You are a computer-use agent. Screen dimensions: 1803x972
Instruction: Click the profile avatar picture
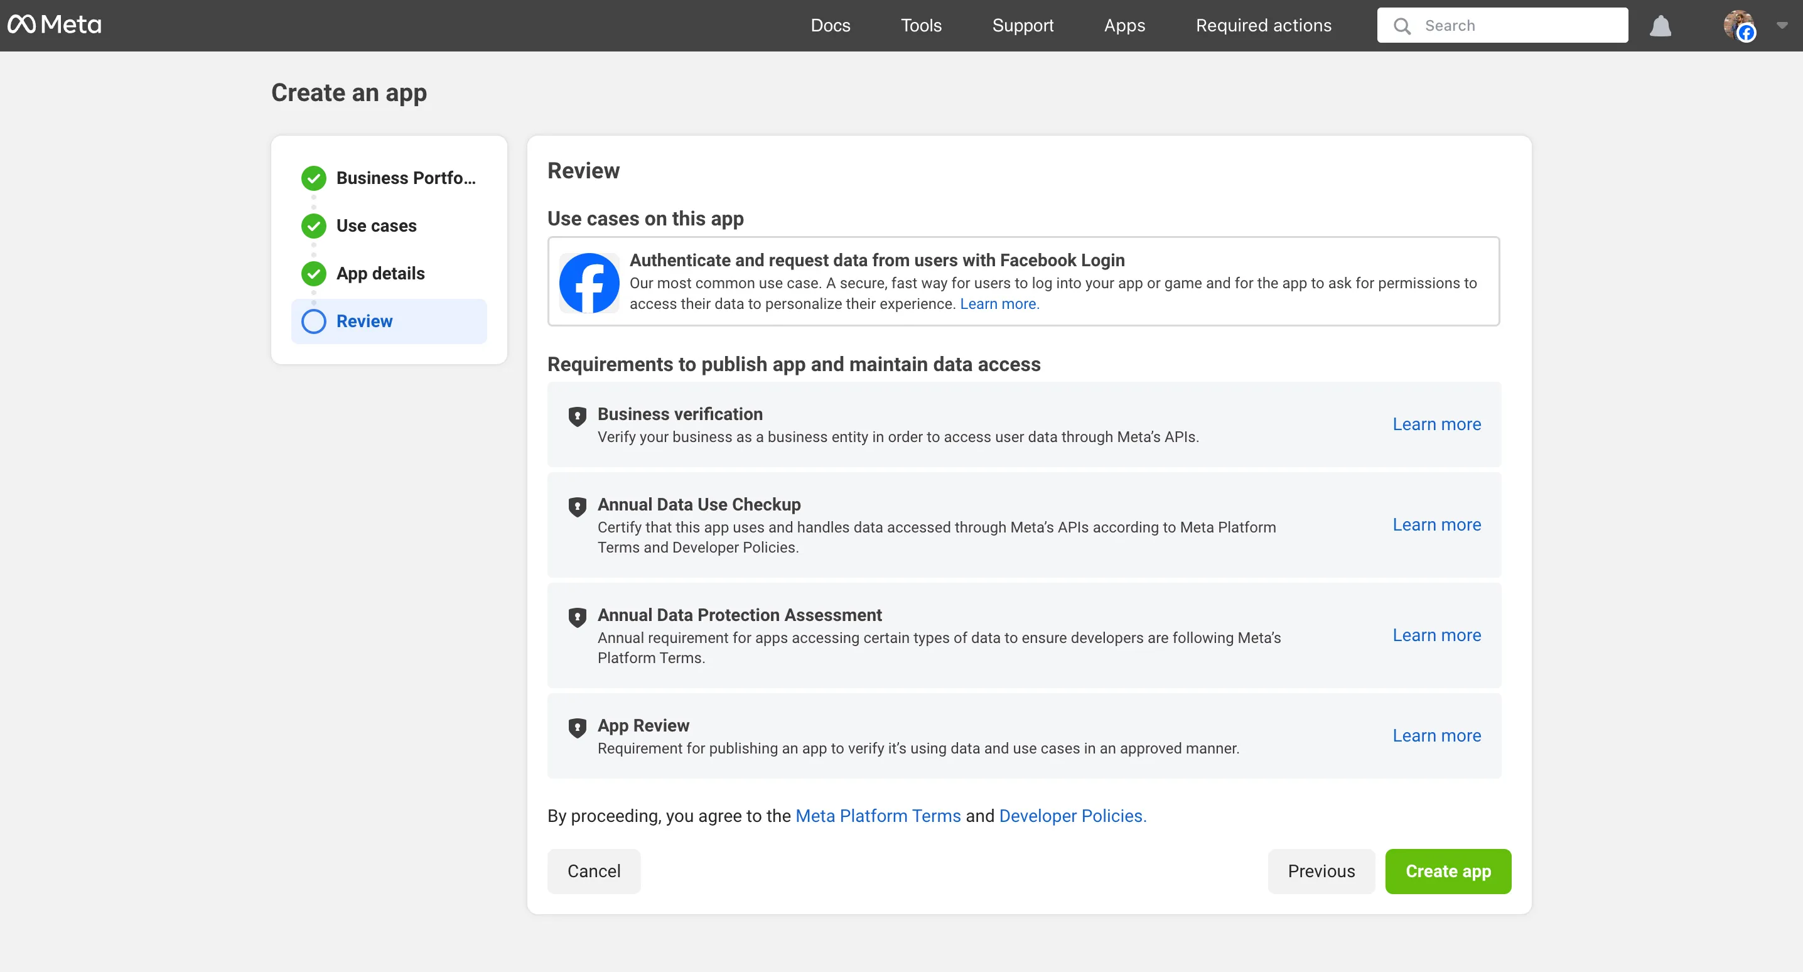point(1738,25)
